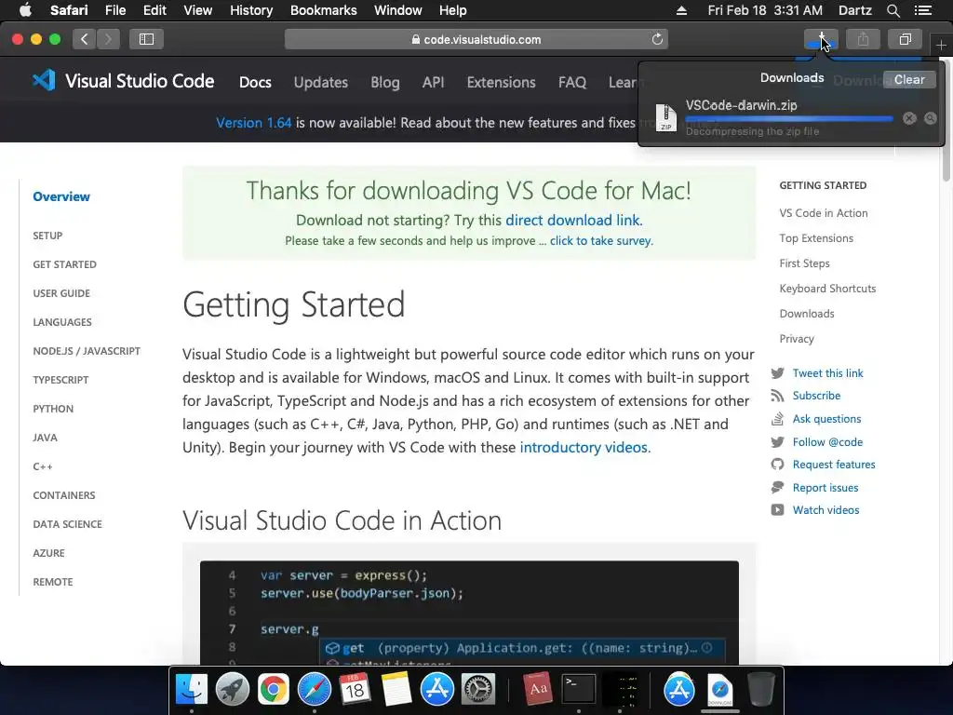Open Dictionary app in the Dock
The width and height of the screenshot is (953, 715).
point(538,690)
